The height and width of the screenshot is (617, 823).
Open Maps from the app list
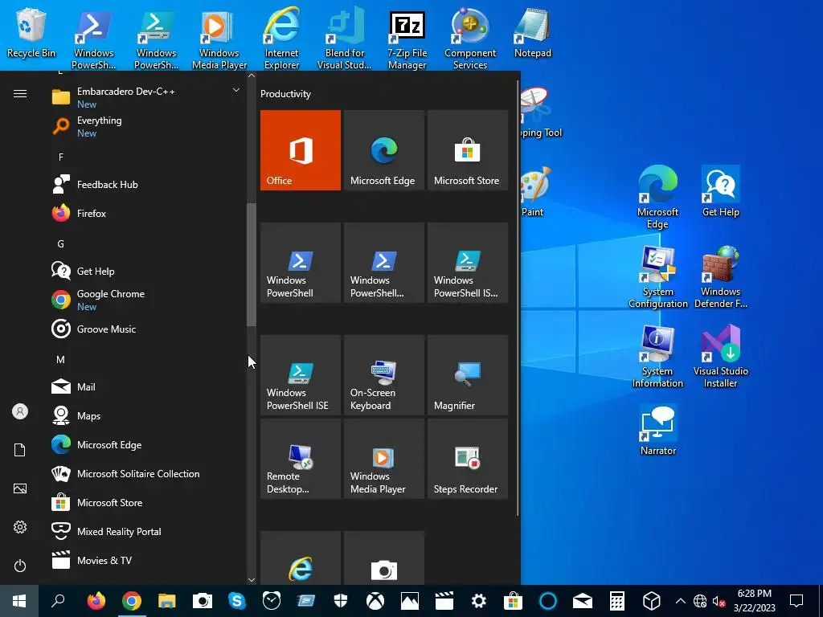(146, 415)
